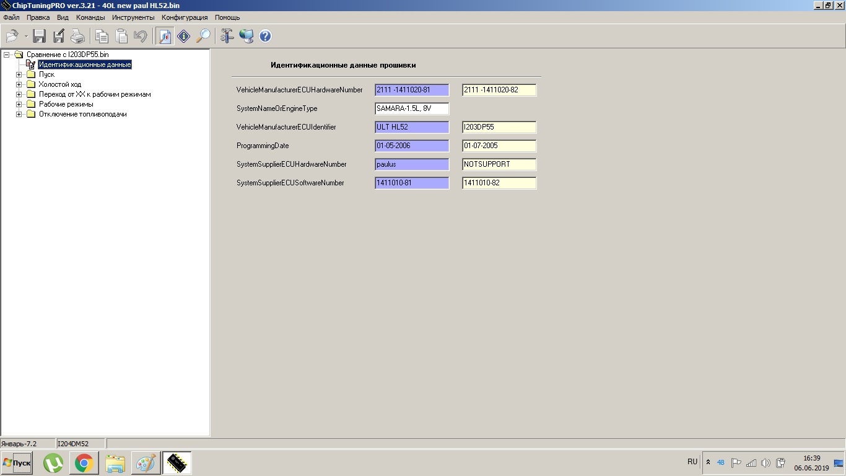
Task: Click the blue question mark help icon
Action: click(265, 36)
